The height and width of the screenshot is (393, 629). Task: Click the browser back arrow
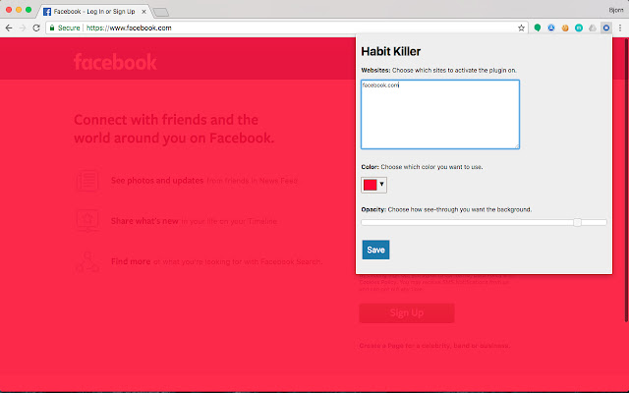[x=9, y=28]
